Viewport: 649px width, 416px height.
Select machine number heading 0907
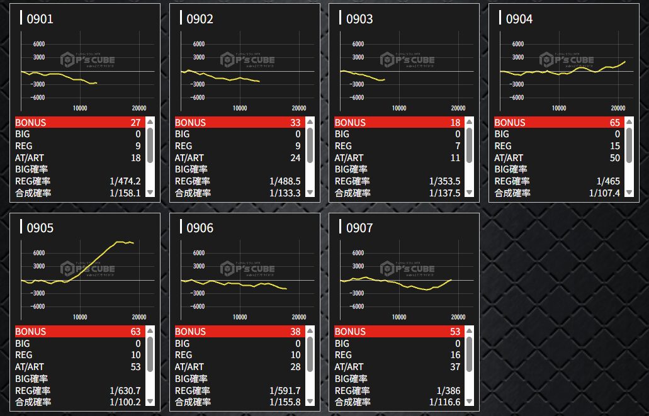[359, 228]
